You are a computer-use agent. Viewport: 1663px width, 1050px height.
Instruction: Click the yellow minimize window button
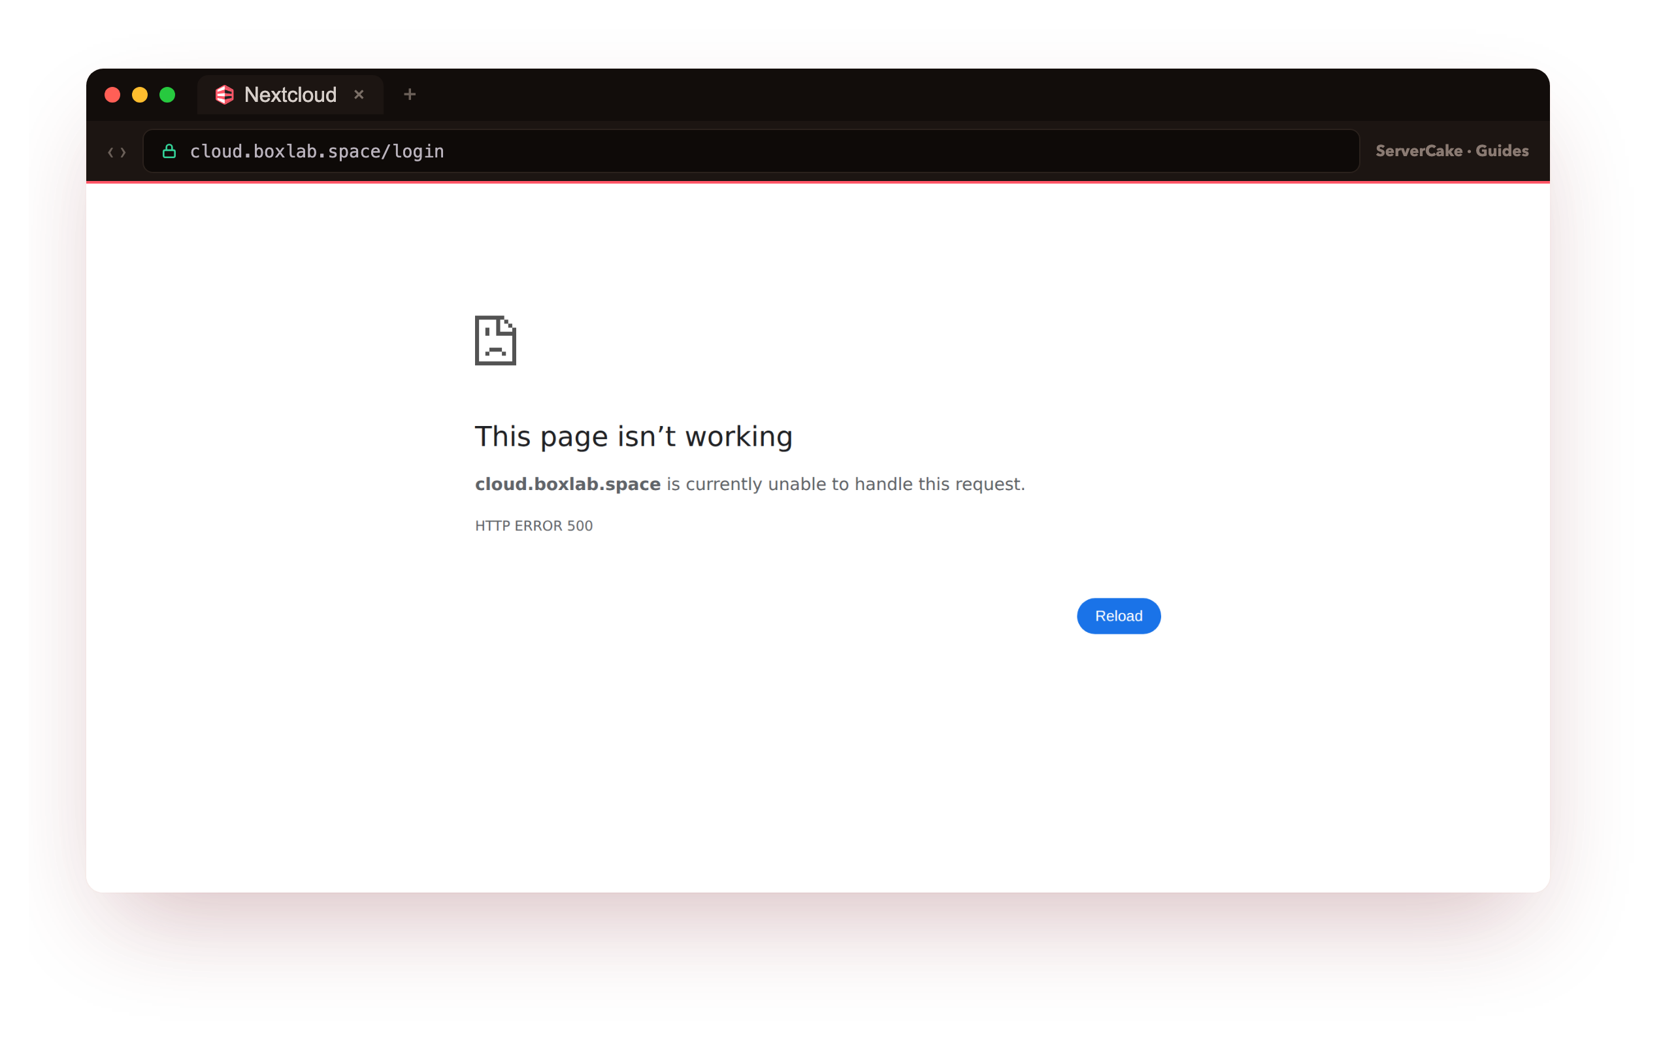(140, 95)
